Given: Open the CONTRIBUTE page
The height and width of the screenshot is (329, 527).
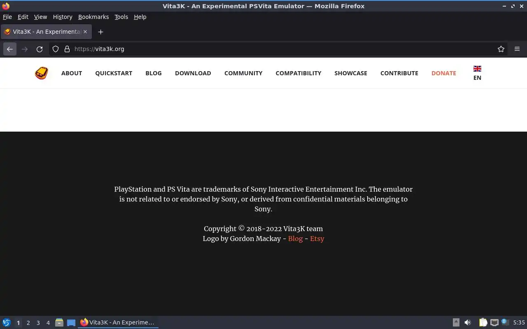Looking at the screenshot, I should (x=399, y=73).
